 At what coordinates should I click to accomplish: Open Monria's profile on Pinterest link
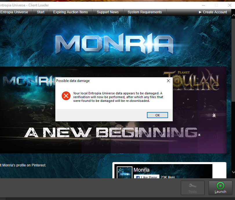pyautogui.click(x=23, y=165)
